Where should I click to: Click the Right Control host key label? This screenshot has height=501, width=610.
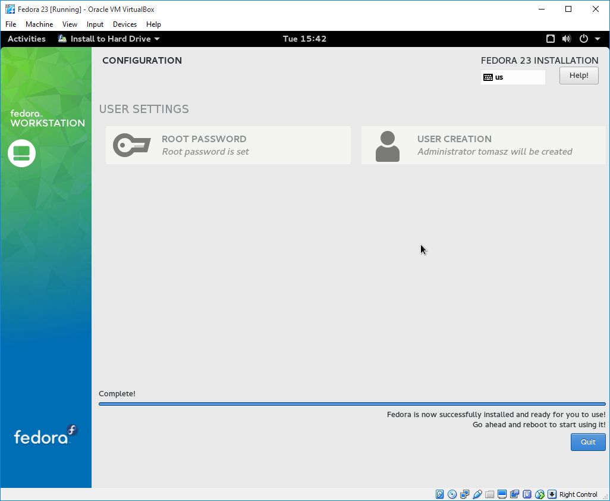(x=578, y=494)
